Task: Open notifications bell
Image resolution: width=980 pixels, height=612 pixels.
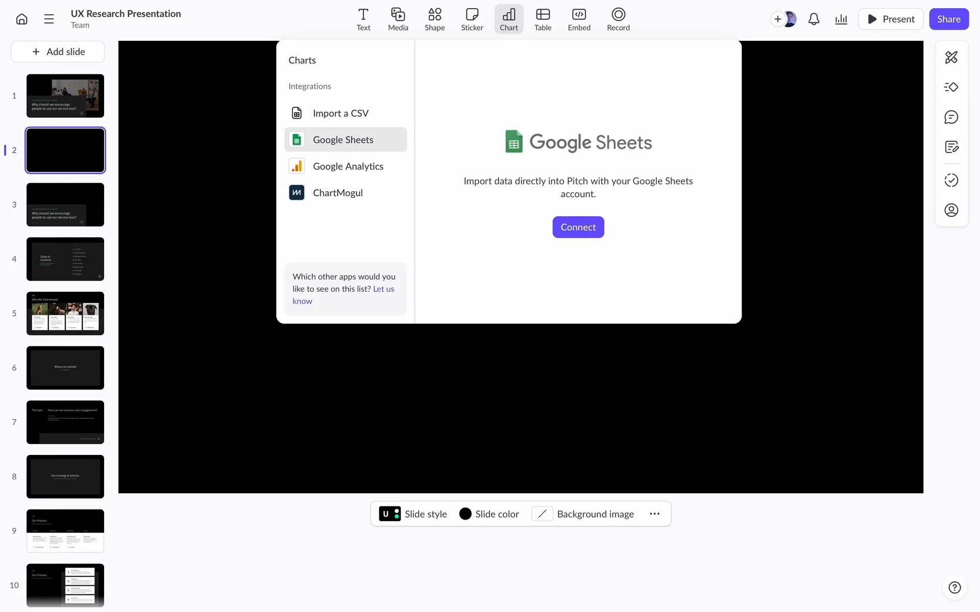Action: pos(814,19)
